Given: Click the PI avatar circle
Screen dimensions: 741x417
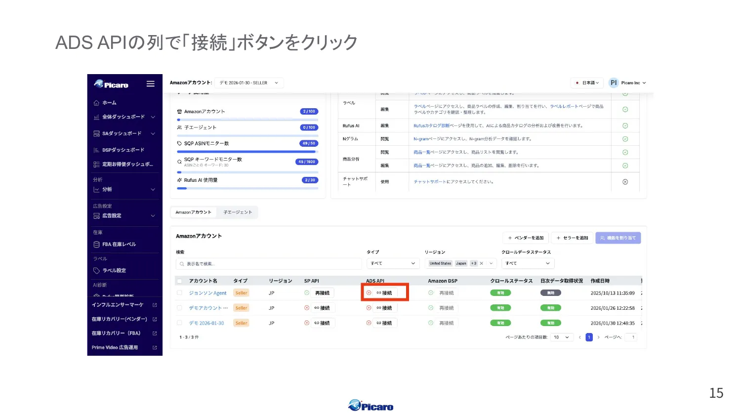Looking at the screenshot, I should tap(614, 83).
